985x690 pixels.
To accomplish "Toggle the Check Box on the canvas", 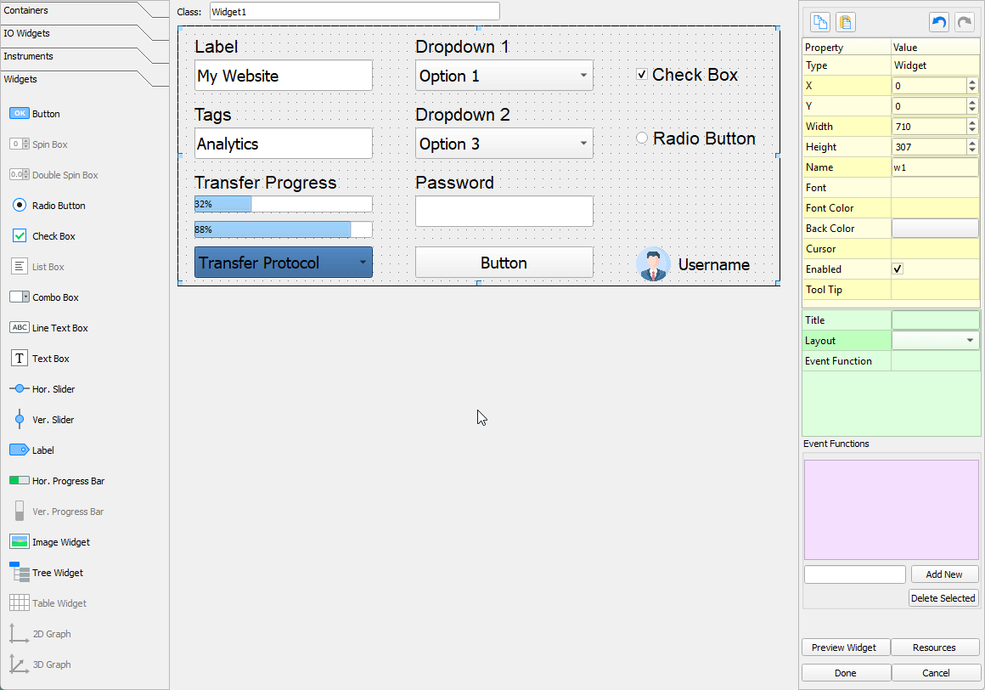I will coord(642,75).
